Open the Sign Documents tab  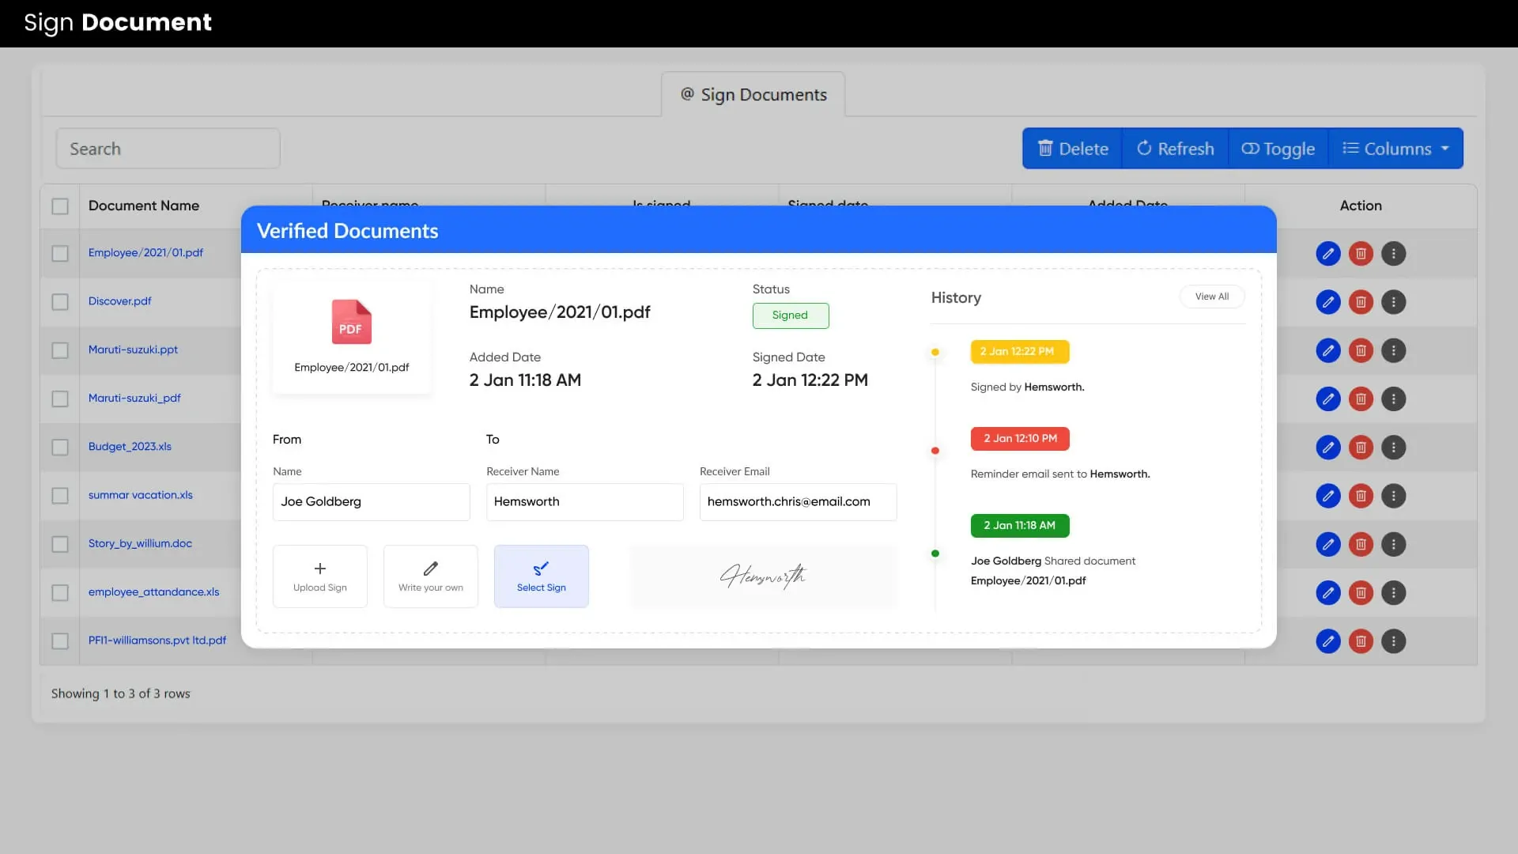753,95
